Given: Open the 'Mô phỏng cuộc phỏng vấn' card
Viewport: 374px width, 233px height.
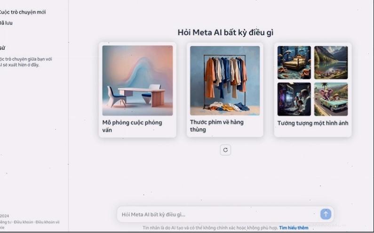Looking at the screenshot, I should coord(138,90).
